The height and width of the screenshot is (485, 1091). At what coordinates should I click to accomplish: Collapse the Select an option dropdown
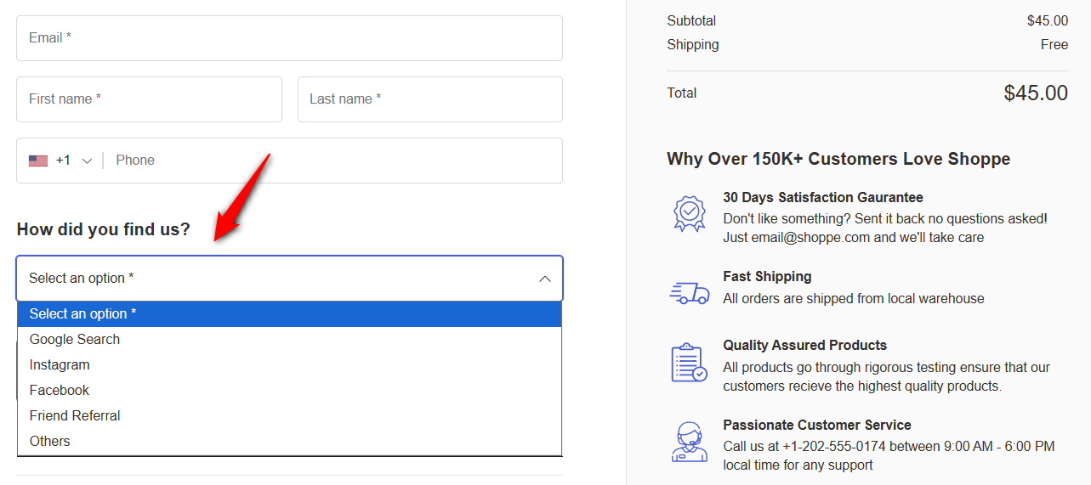tap(289, 279)
